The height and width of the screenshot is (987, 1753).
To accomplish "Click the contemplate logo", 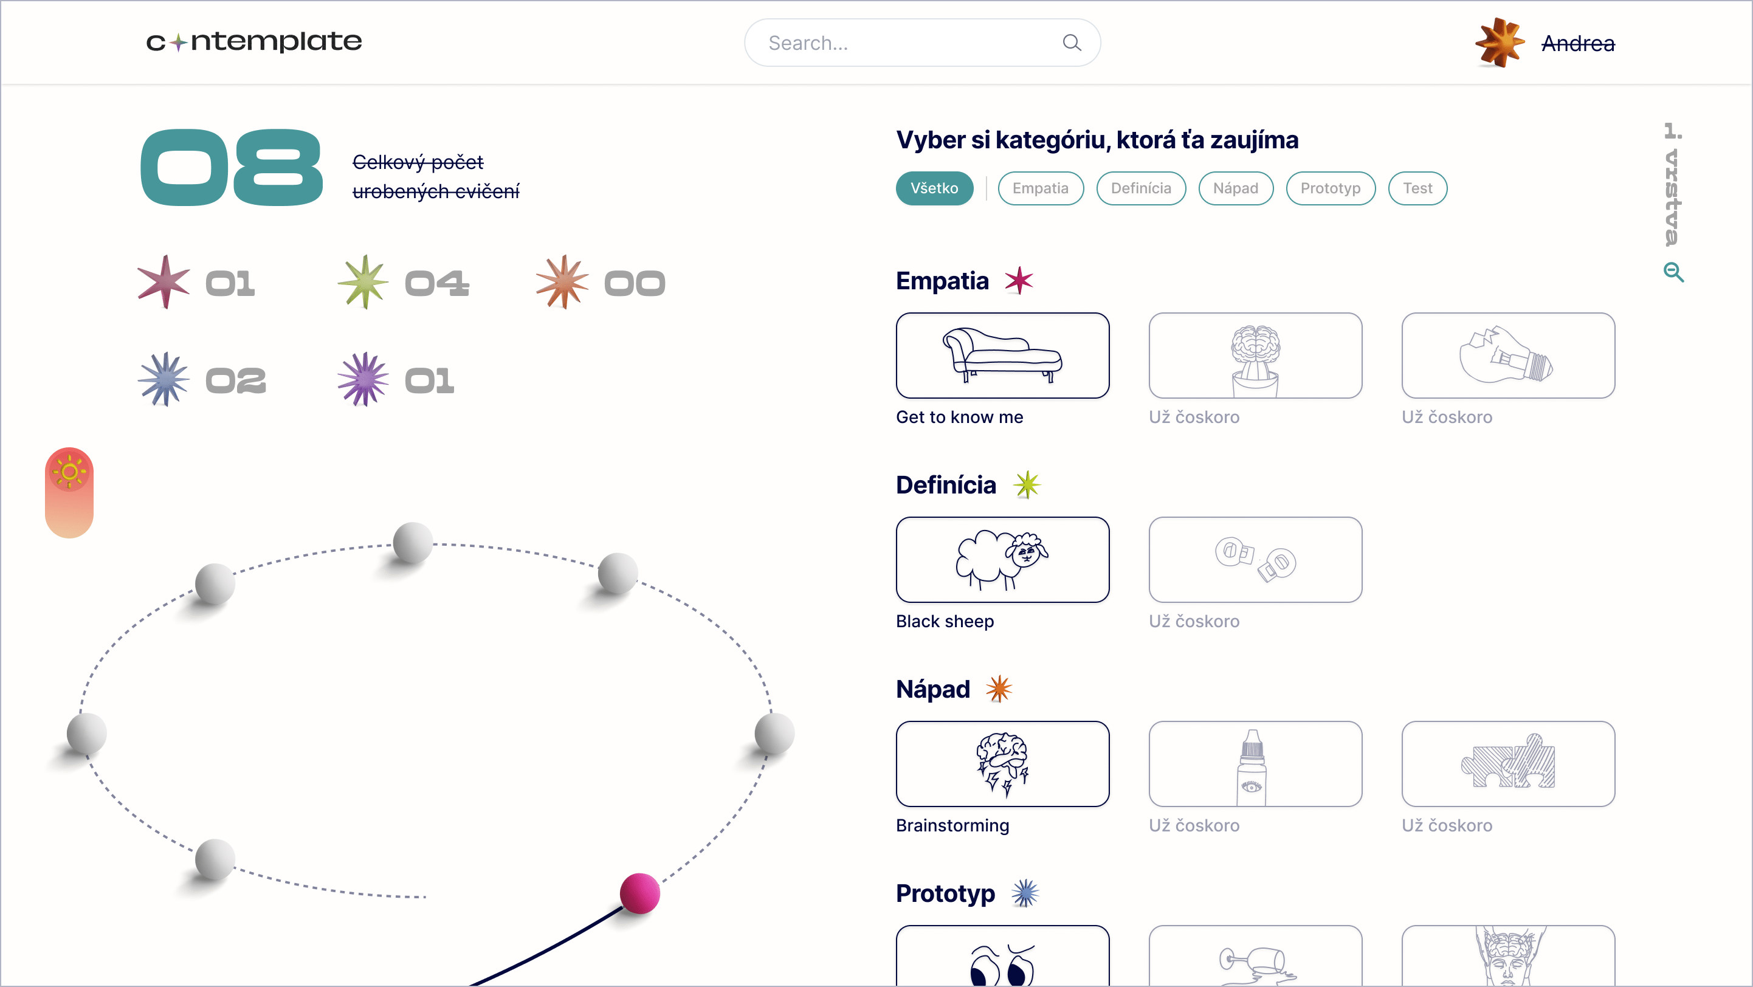I will point(254,42).
